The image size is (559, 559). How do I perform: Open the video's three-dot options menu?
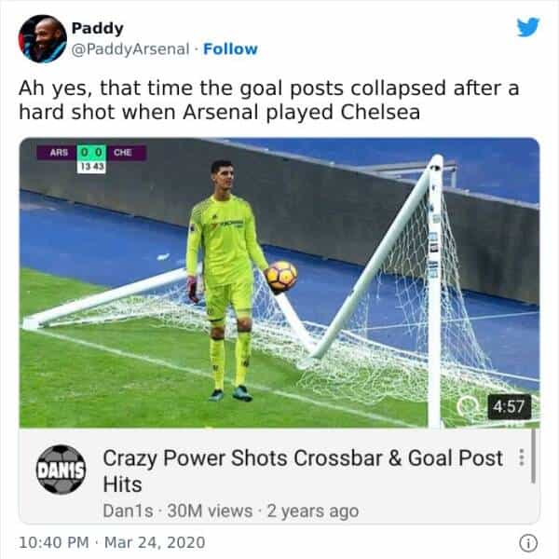(520, 458)
